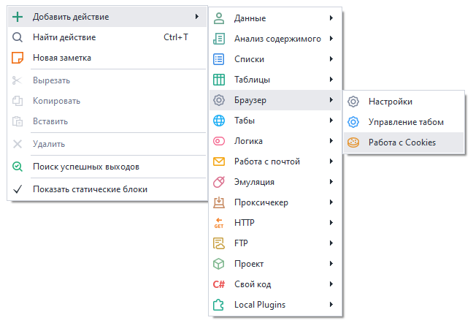Viewport: 473px width, 323px height.
Task: Click the magnifier icon beside Найти действие
Action: click(x=18, y=37)
